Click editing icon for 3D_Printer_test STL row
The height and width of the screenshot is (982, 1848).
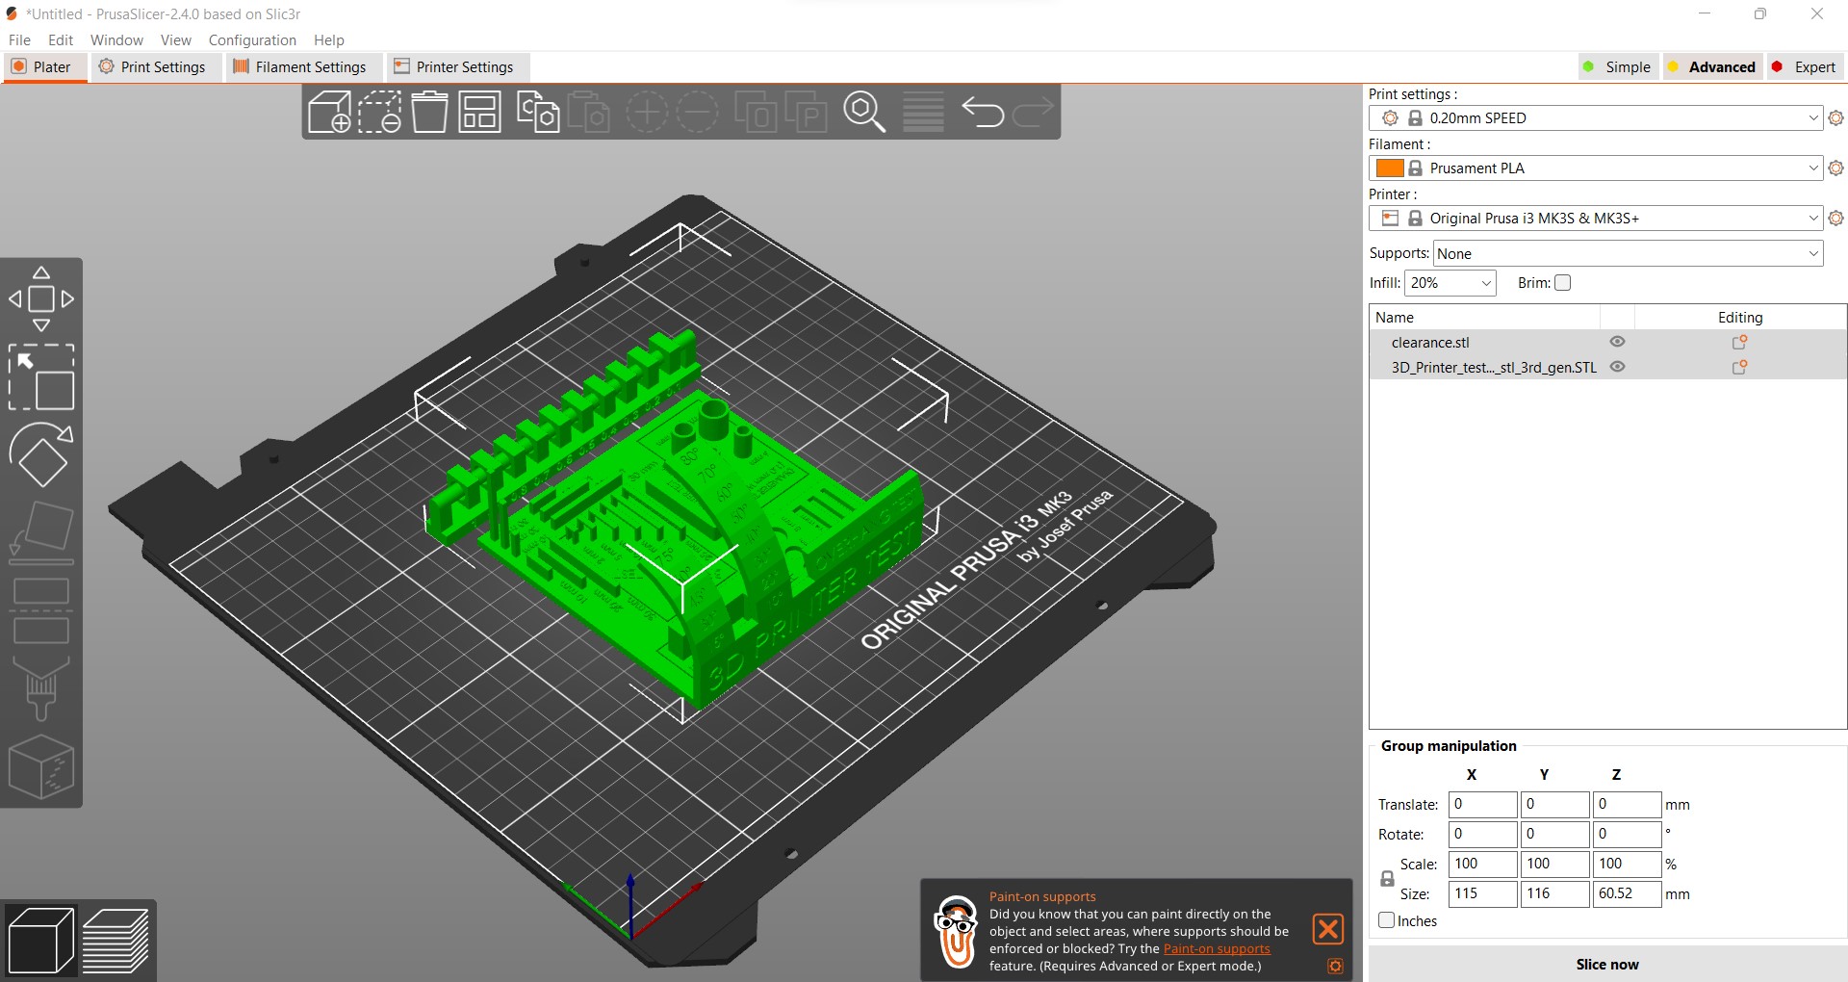click(x=1739, y=367)
